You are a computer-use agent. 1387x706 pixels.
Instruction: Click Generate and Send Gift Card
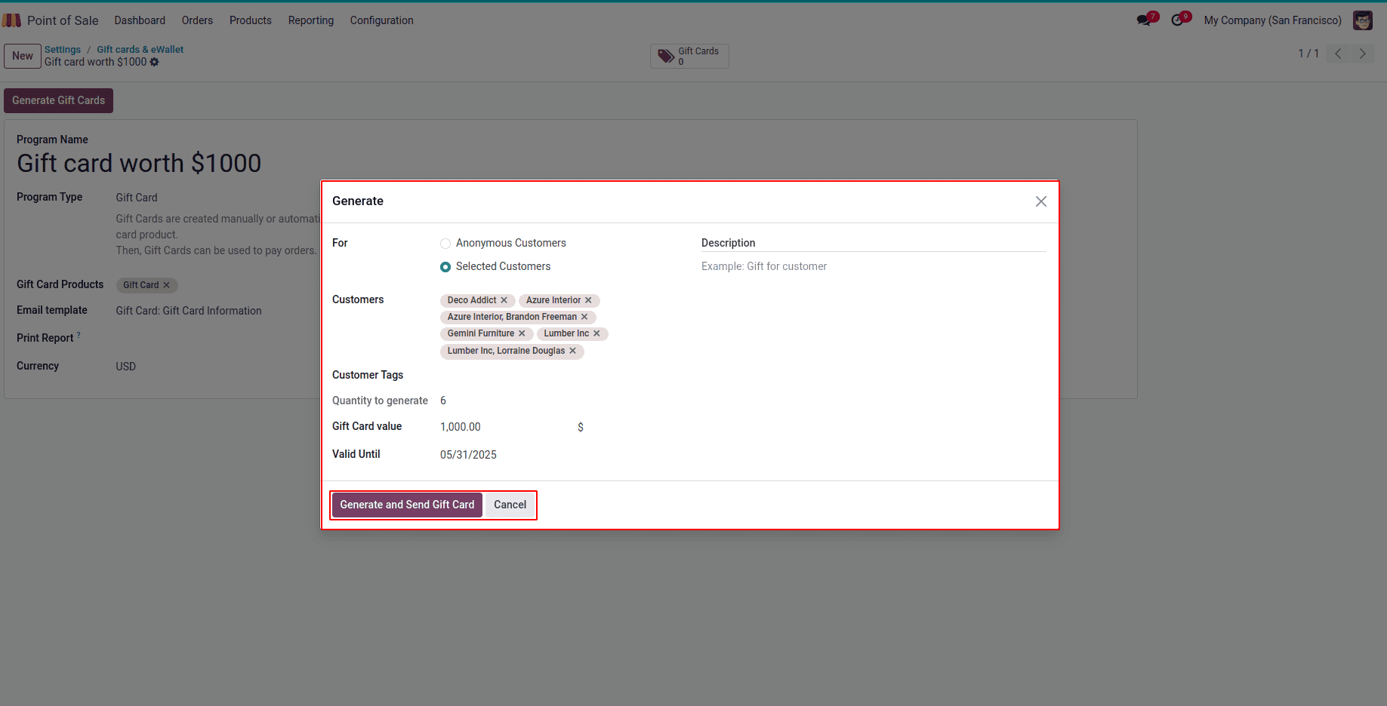coord(407,505)
